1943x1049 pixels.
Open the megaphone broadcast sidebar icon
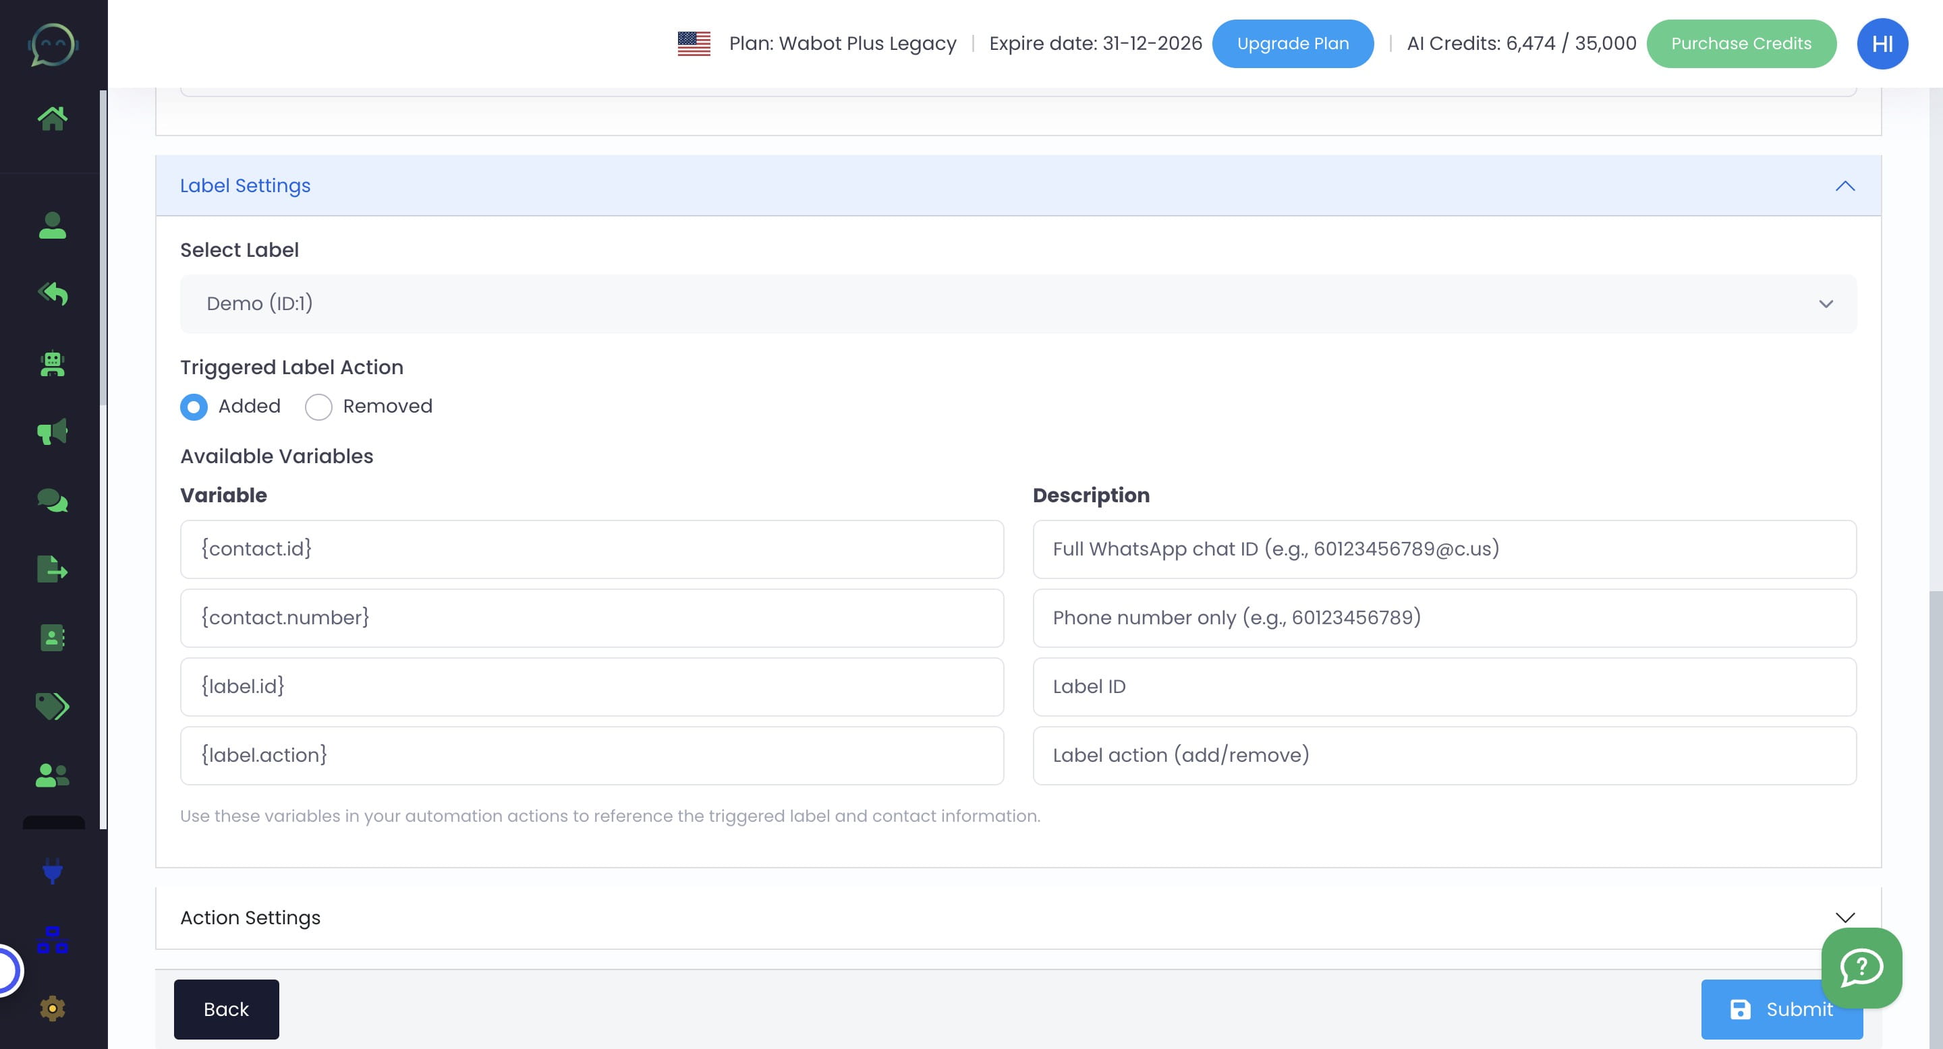pyautogui.click(x=52, y=432)
